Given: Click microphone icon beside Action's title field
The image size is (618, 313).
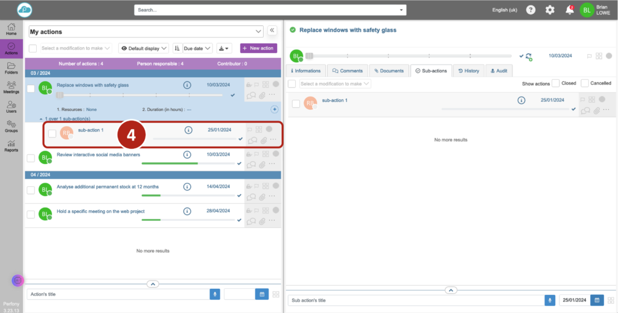Looking at the screenshot, I should tap(214, 294).
